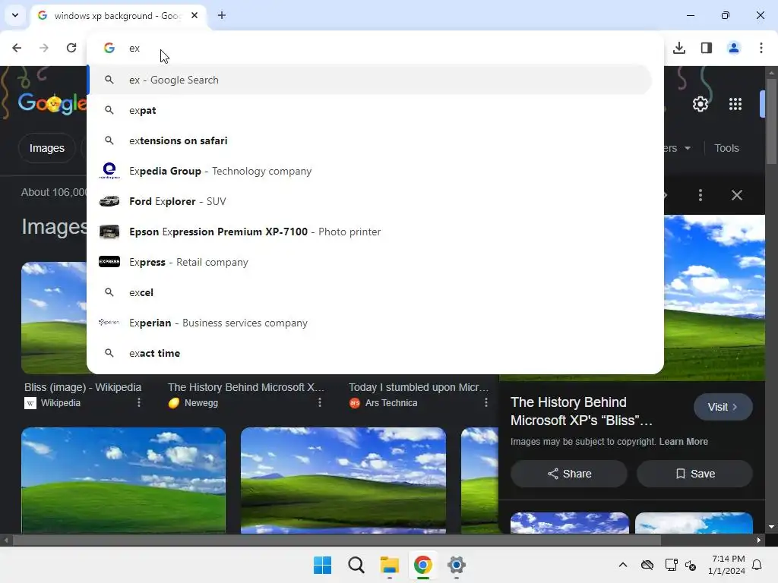Click the Google logo on the page
Image resolution: width=778 pixels, height=583 pixels.
pyautogui.click(x=52, y=103)
